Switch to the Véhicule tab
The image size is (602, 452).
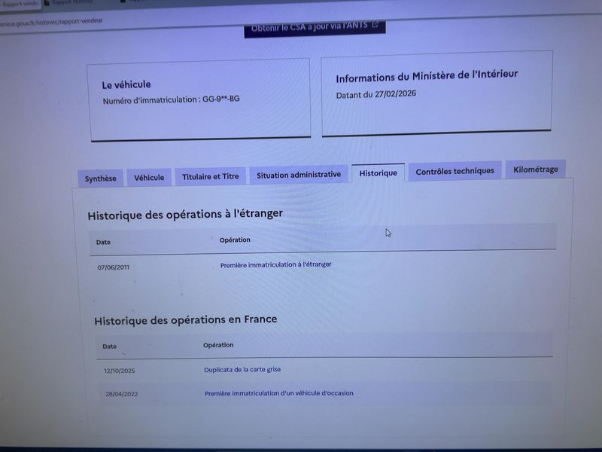pyautogui.click(x=149, y=178)
